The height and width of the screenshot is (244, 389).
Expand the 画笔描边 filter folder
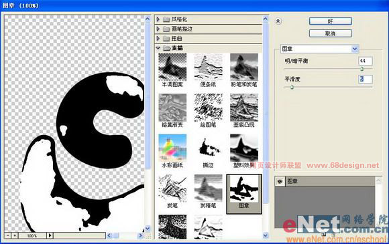tap(158, 29)
